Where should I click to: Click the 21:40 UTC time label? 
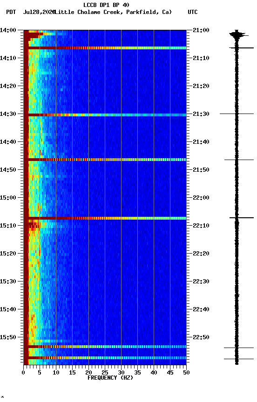tap(201, 142)
